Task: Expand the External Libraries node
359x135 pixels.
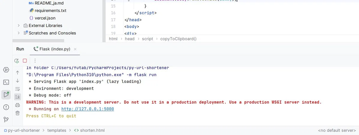Action: click(x=19, y=26)
